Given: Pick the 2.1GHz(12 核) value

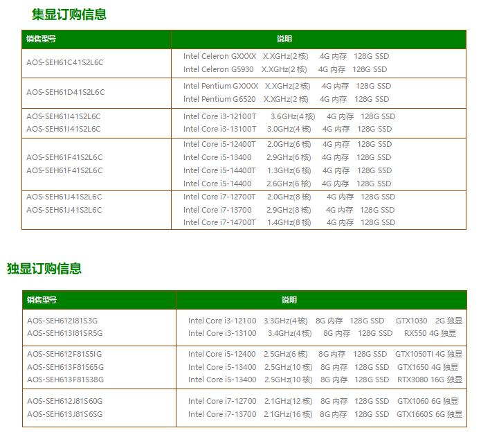Looking at the screenshot, I should pos(288,402).
